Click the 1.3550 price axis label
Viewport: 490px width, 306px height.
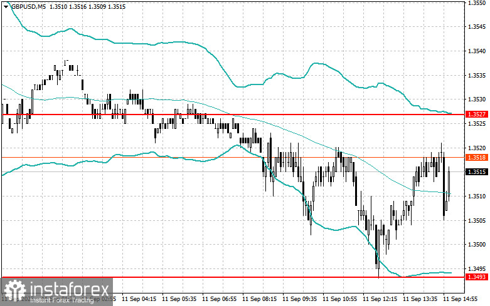[477, 3]
